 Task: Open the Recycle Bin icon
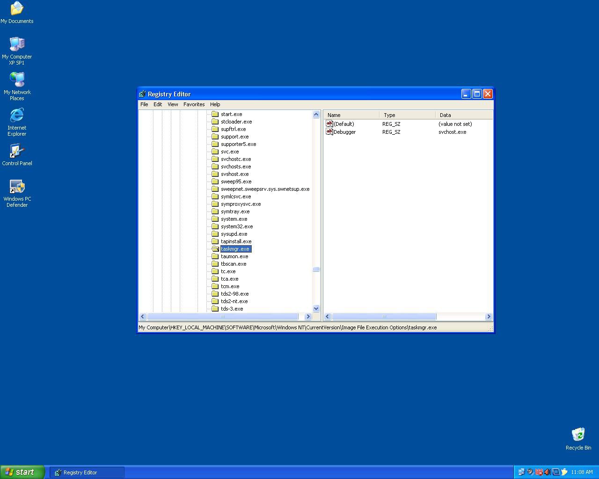(x=578, y=435)
